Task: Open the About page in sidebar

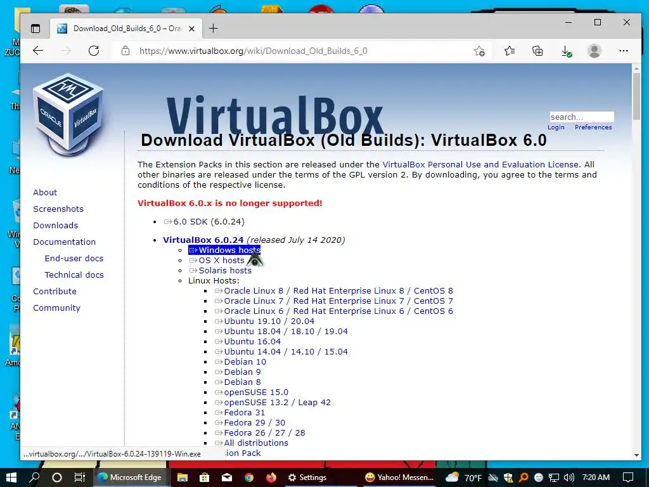Action: point(45,192)
